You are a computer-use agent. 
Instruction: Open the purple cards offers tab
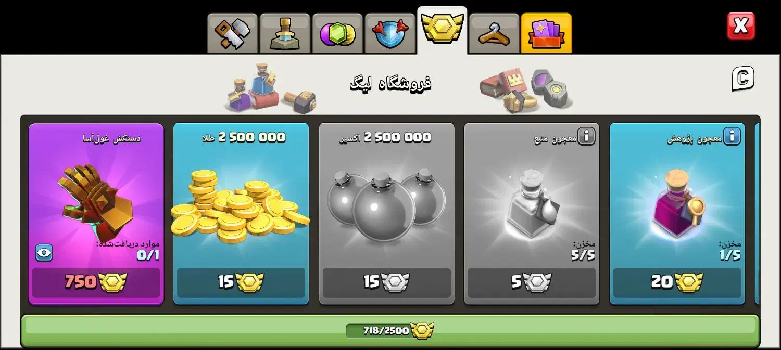point(546,34)
